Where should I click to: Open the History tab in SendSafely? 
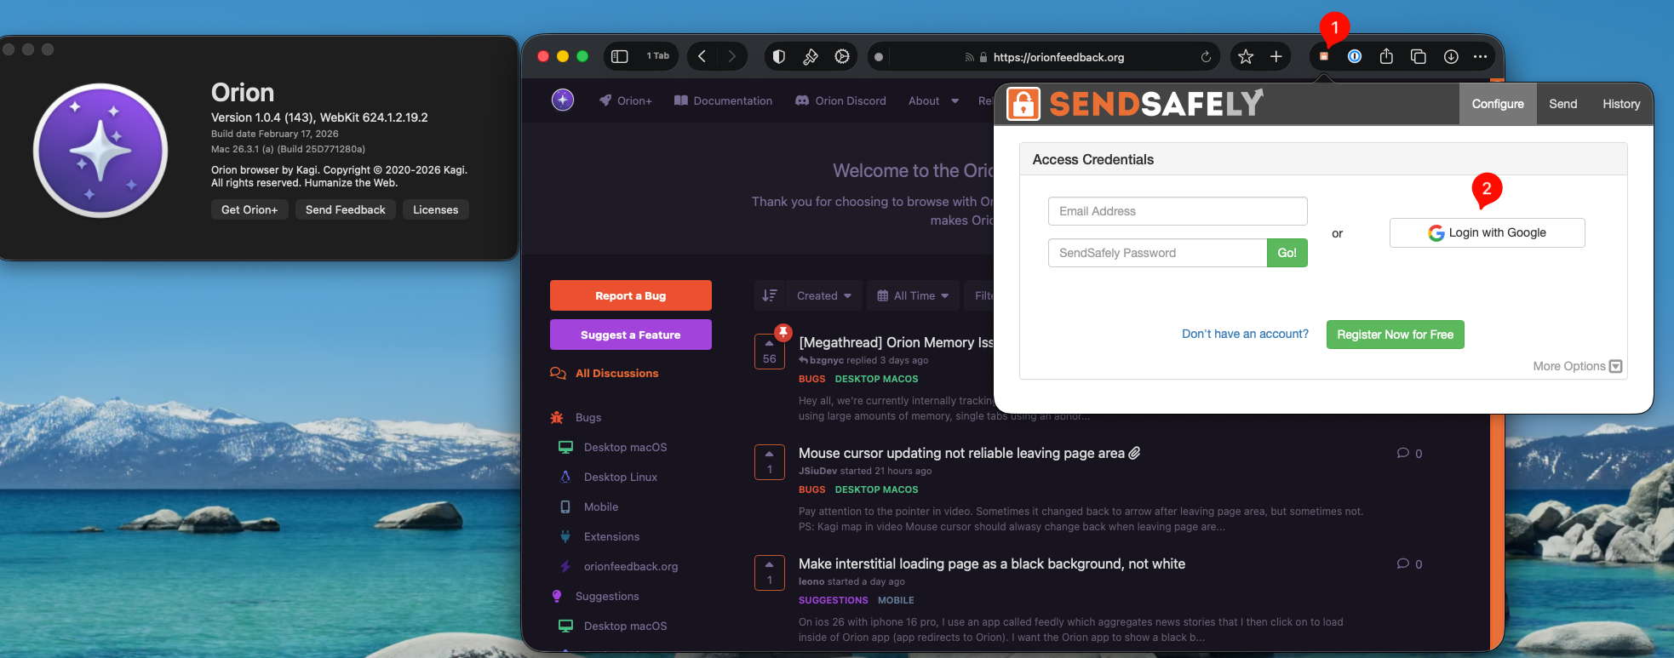click(x=1620, y=104)
